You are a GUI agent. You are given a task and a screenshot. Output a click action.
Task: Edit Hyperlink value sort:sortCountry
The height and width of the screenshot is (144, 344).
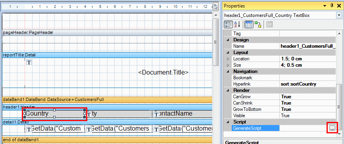tap(307, 84)
